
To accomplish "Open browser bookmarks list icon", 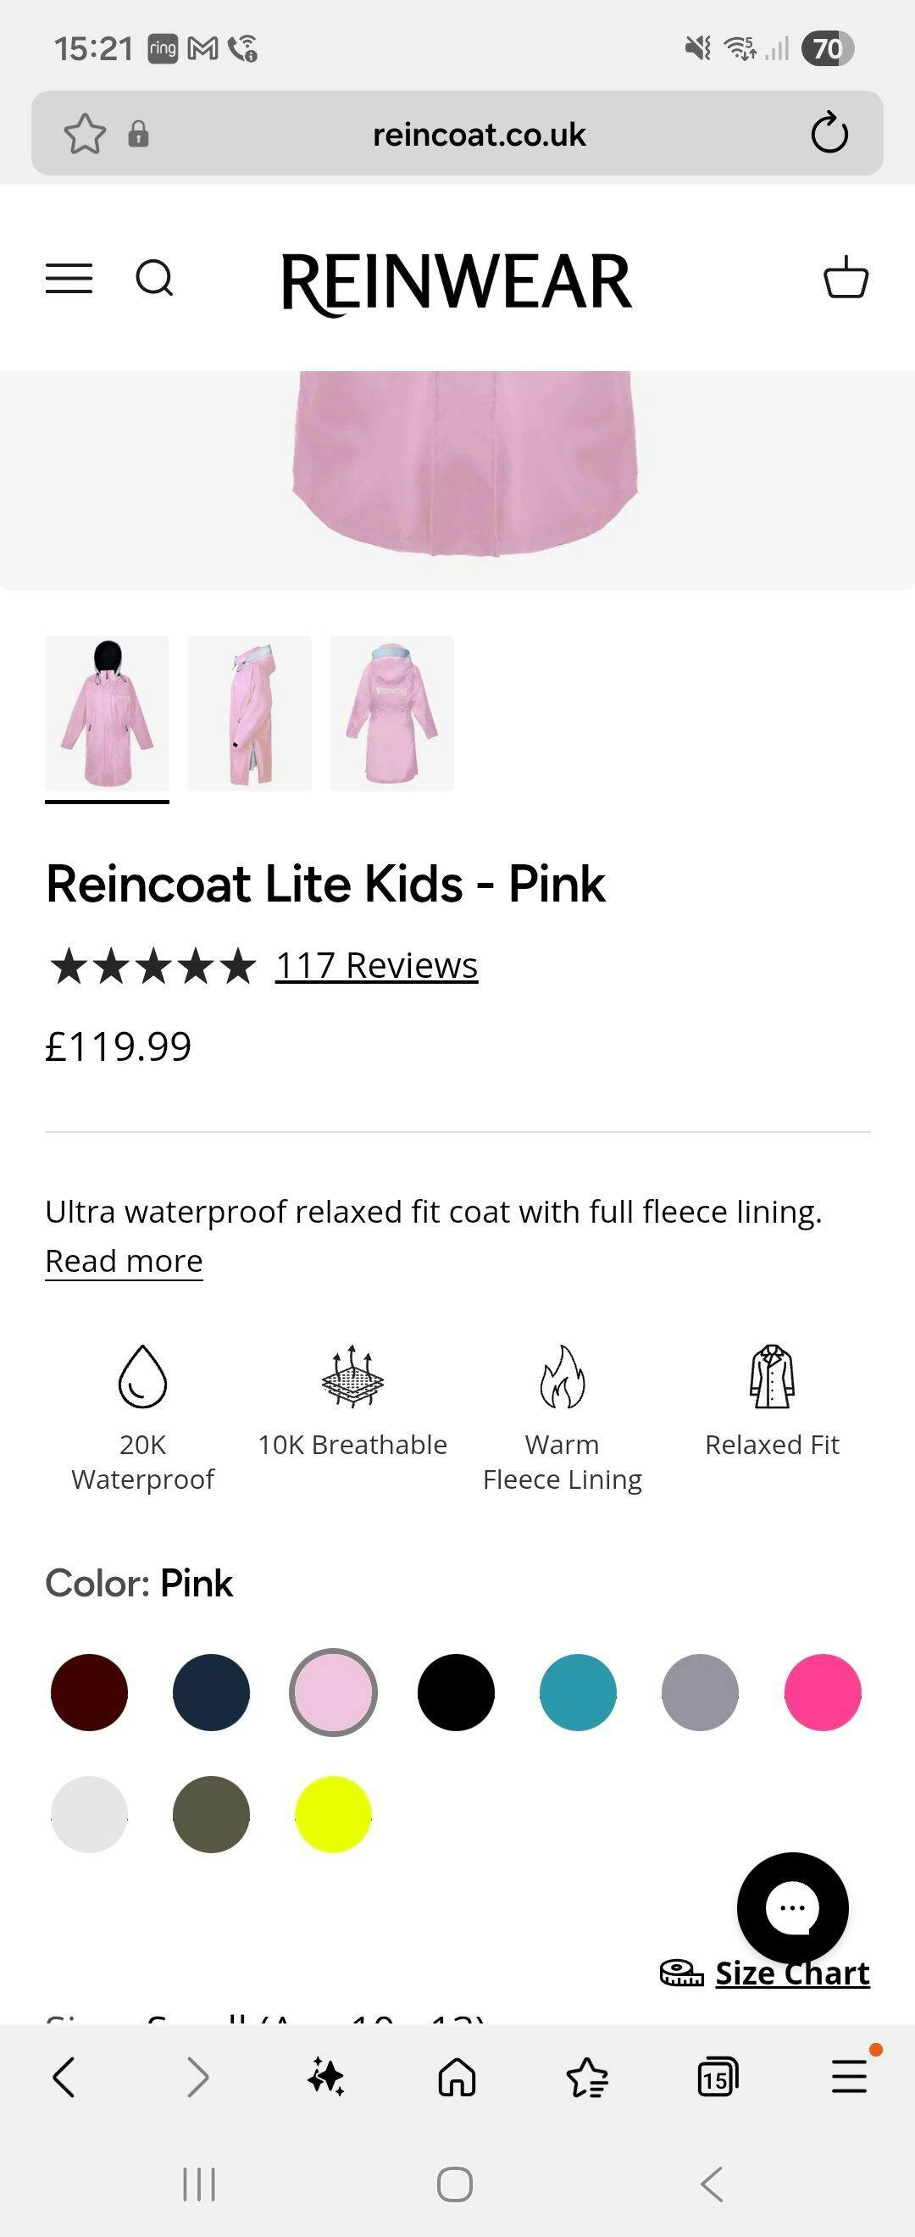I will [587, 2077].
